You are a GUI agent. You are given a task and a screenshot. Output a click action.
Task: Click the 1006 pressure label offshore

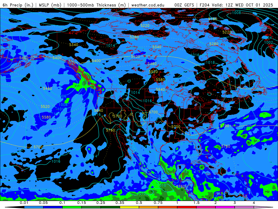(x=62, y=96)
